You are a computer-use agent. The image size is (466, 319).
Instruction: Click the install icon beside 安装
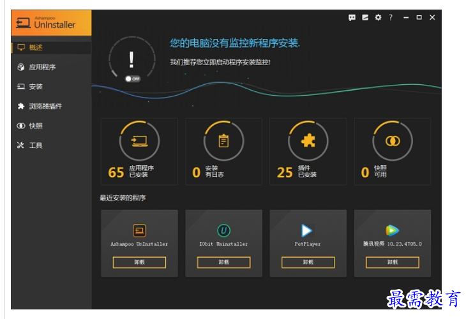21,87
